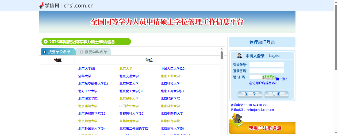This screenshot has height=135, width=338.
Task: Open the 北京航空航天大学(1) link
Action: [93, 83]
